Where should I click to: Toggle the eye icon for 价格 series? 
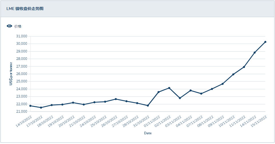[9, 26]
